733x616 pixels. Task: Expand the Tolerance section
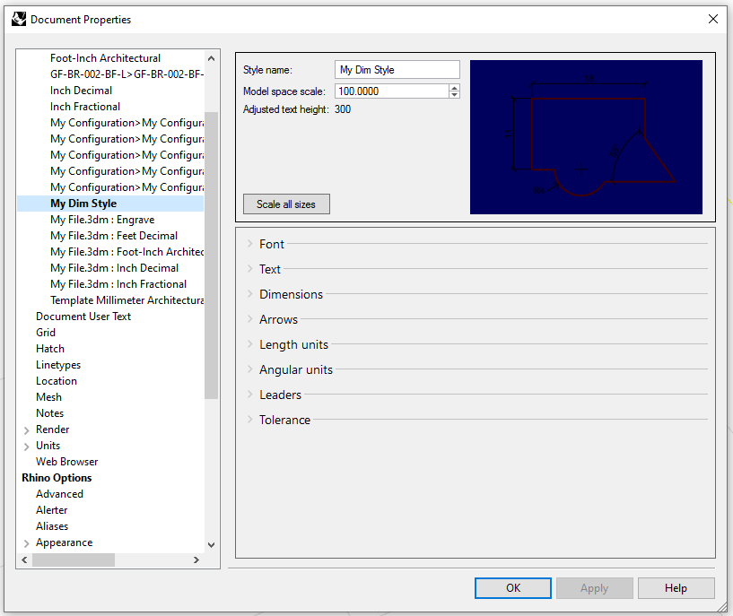pyautogui.click(x=284, y=420)
